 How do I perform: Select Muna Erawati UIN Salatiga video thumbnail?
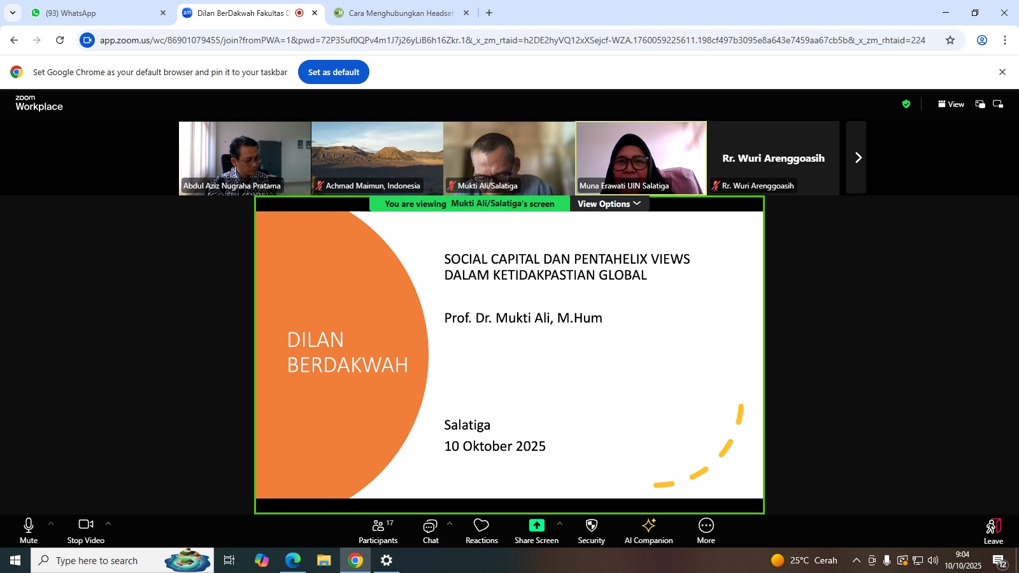click(641, 158)
